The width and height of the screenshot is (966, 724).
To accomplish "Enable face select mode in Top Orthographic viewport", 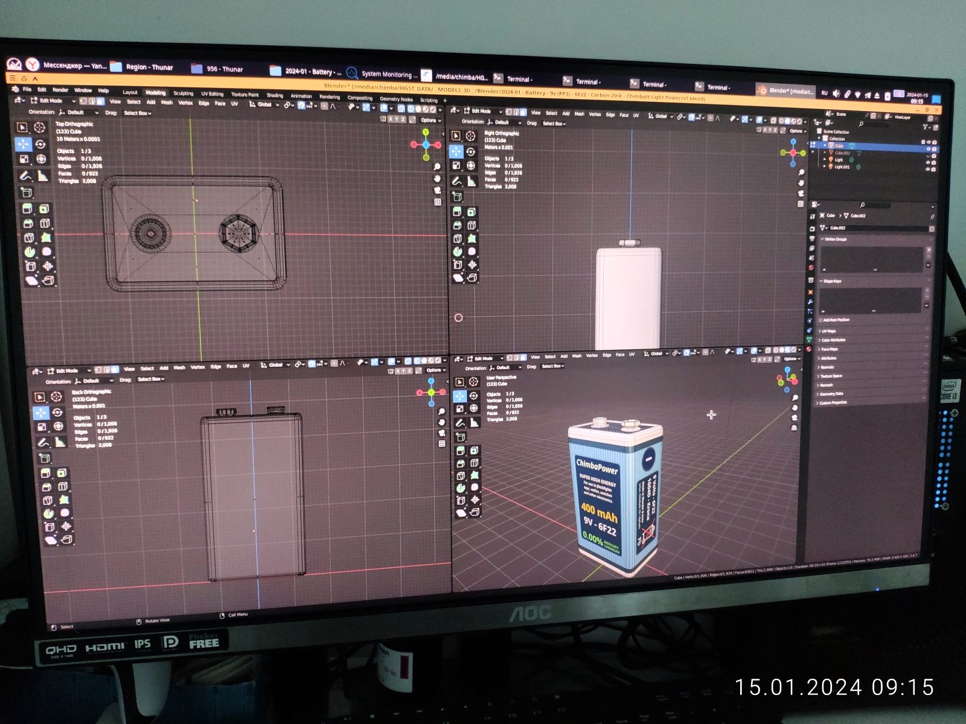I will tap(100, 101).
